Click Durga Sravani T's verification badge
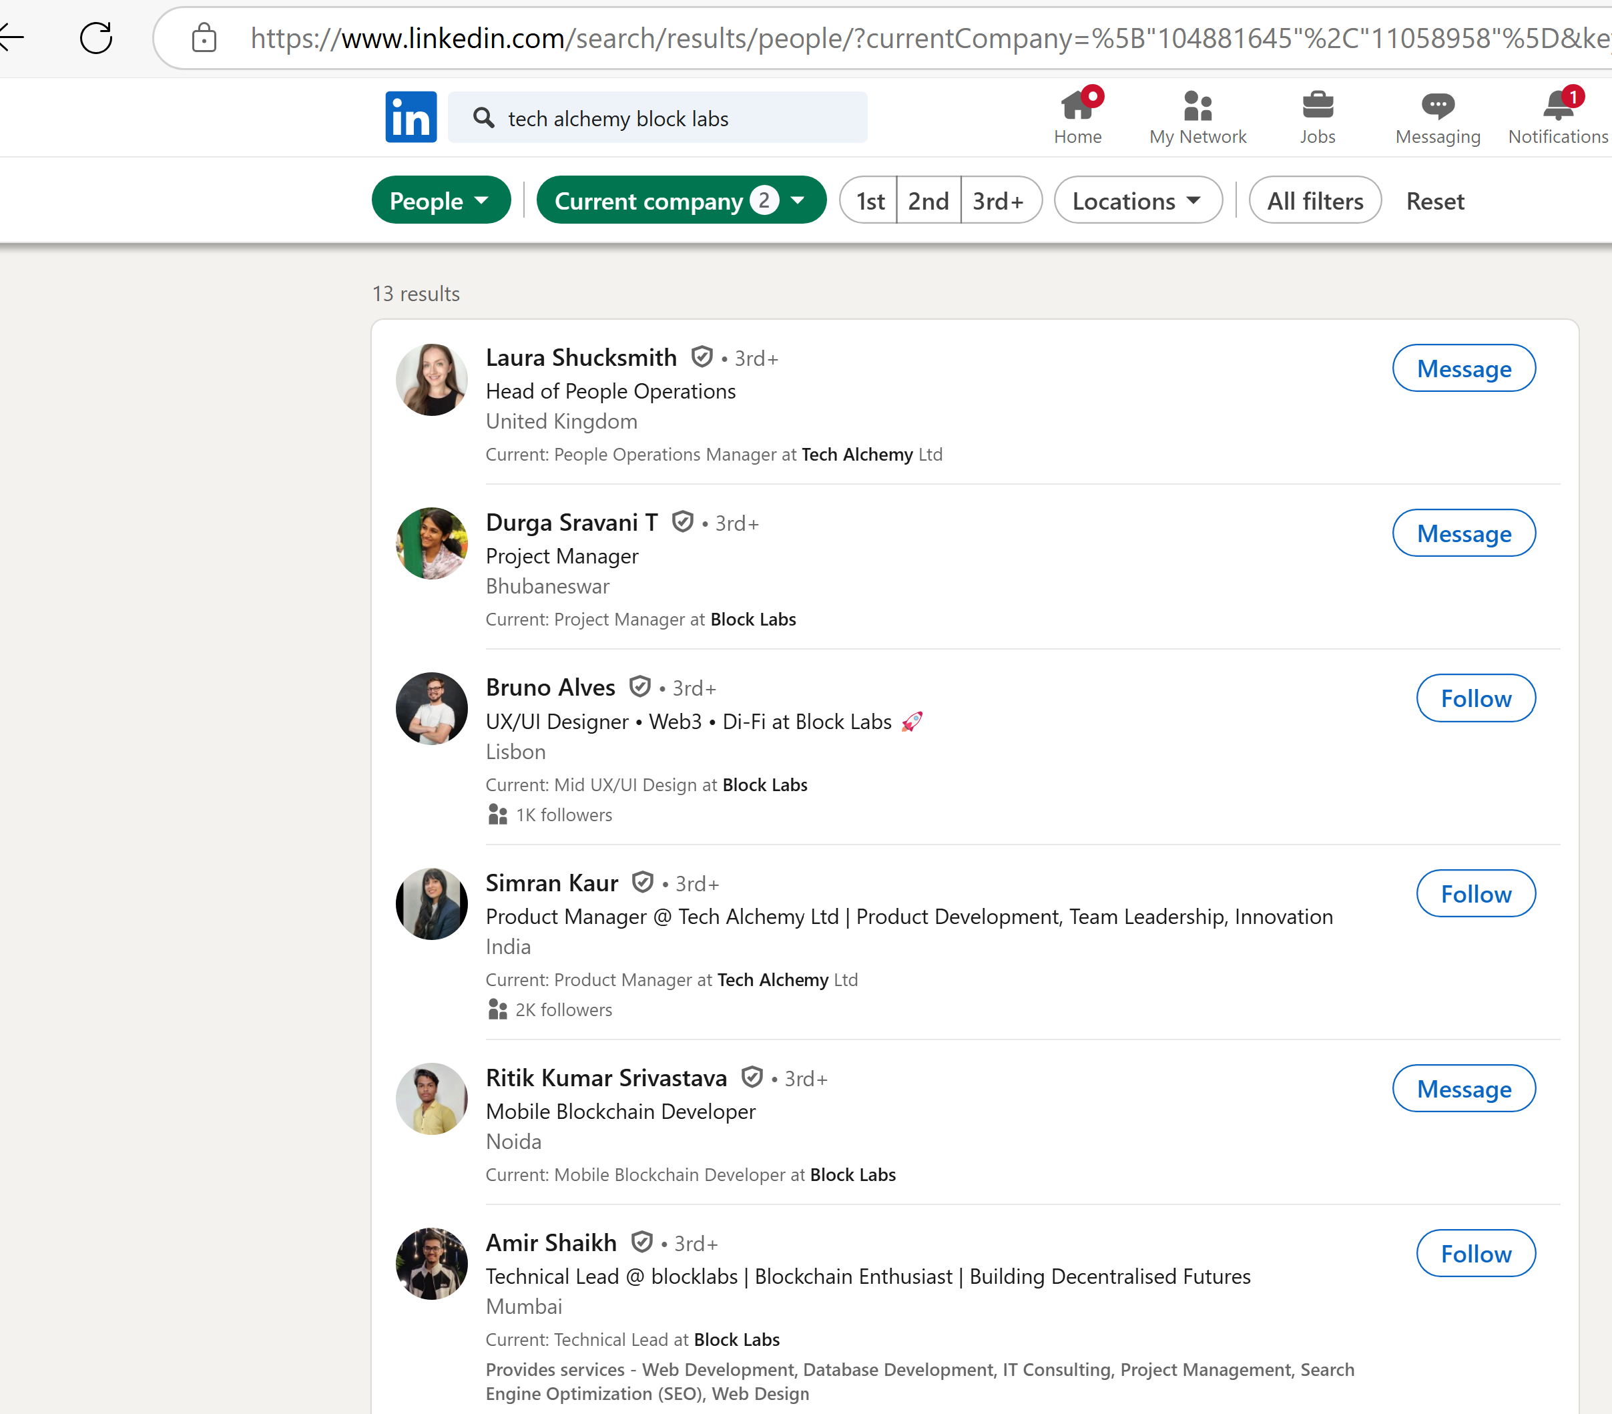The image size is (1612, 1414). [682, 522]
